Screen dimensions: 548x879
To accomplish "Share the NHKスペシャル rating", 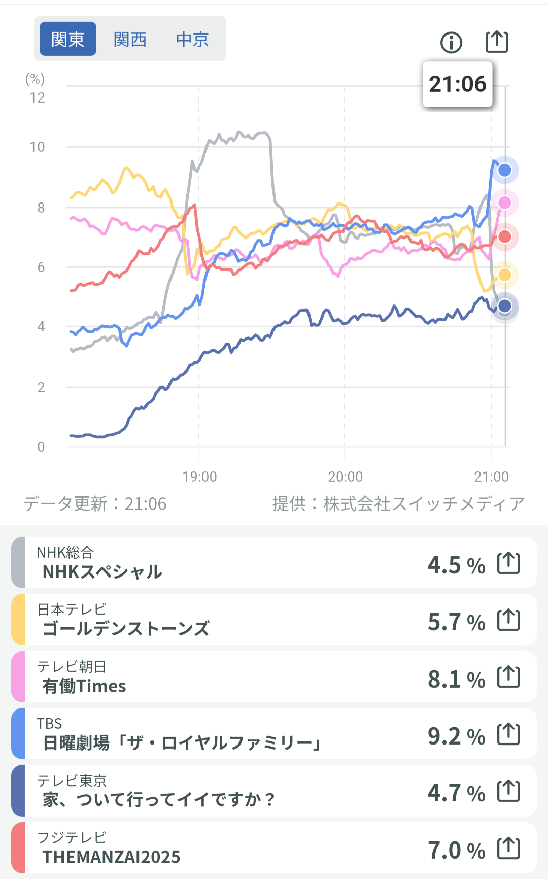I will (508, 563).
